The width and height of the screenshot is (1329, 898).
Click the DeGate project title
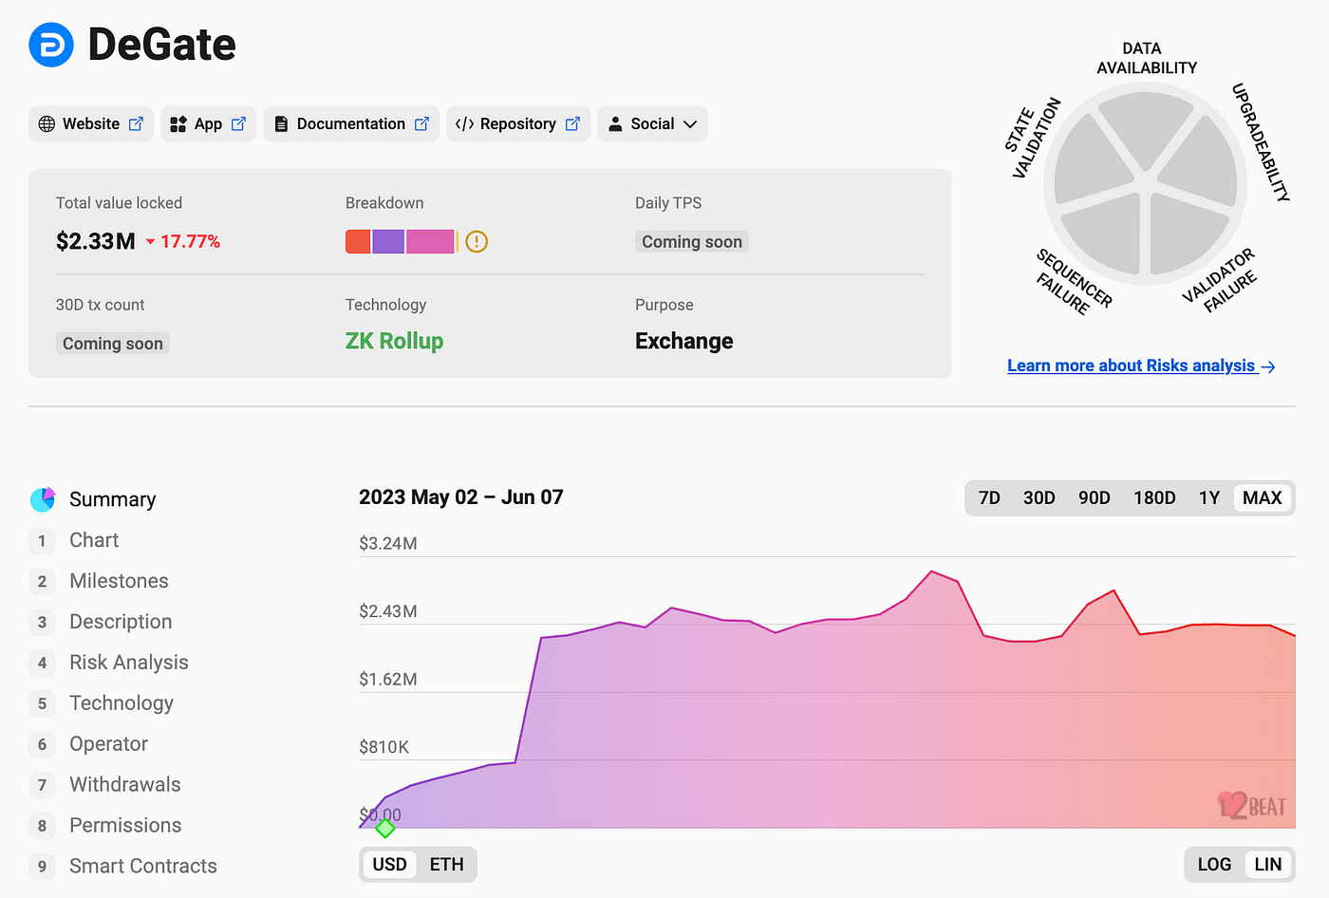[161, 45]
